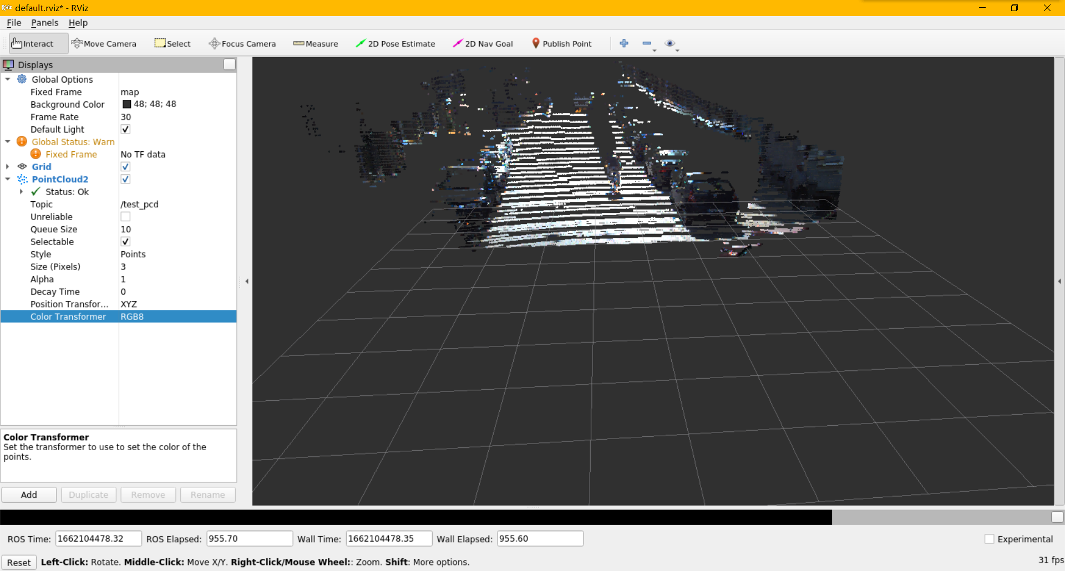1065x571 pixels.
Task: Toggle the Default Light checkbox
Action: (x=125, y=129)
